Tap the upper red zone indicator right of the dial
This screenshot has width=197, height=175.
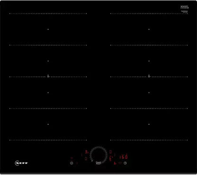tap(110, 152)
